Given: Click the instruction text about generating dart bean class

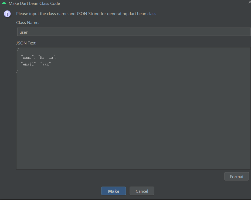Looking at the screenshot, I should [86, 13].
